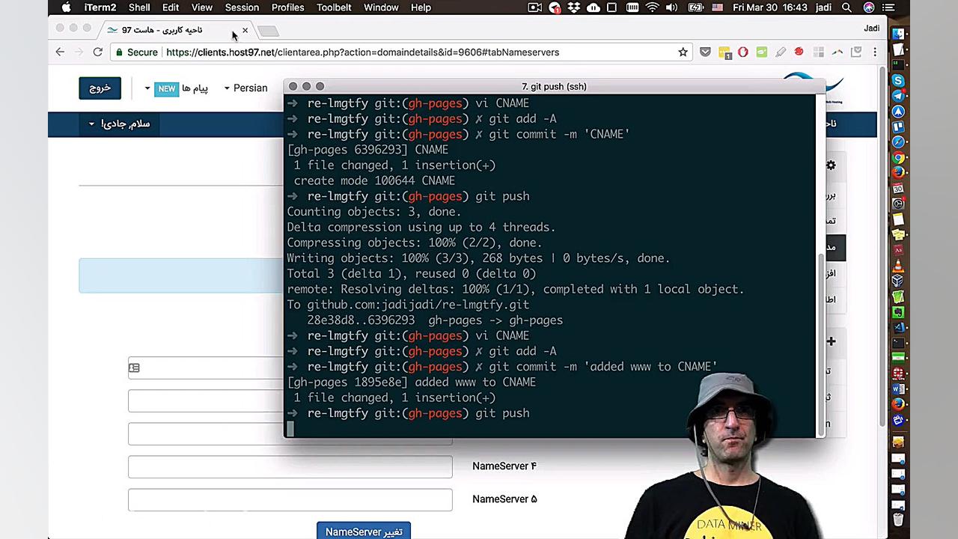Click the eyedropper extension icon
The height and width of the screenshot is (539, 958).
(781, 52)
